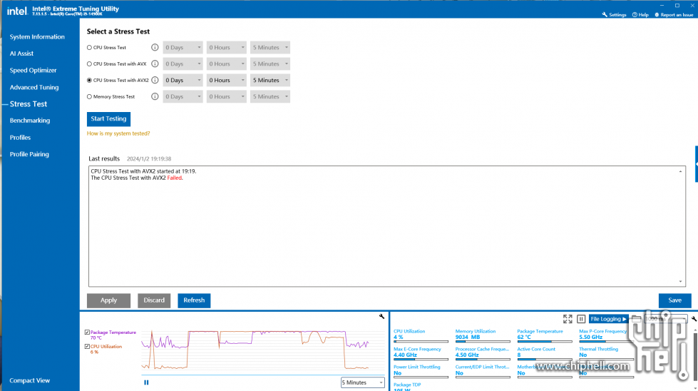
Task: Switch to Compact View
Action: (30, 380)
